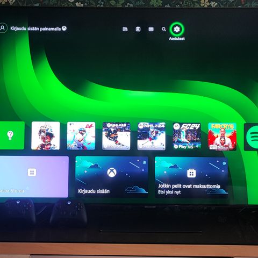The height and width of the screenshot is (258, 258).
Task: Open the Selaa Storea tile
Action: 34,177
